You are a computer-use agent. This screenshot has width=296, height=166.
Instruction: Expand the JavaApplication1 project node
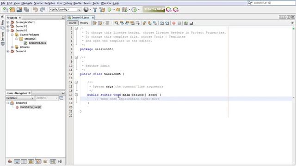pyautogui.click(x=8, y=22)
